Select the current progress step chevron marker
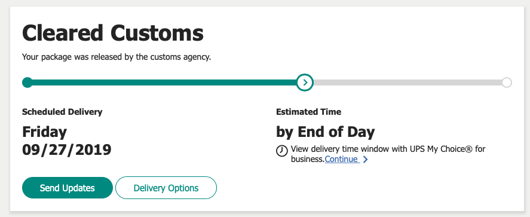 tap(305, 82)
